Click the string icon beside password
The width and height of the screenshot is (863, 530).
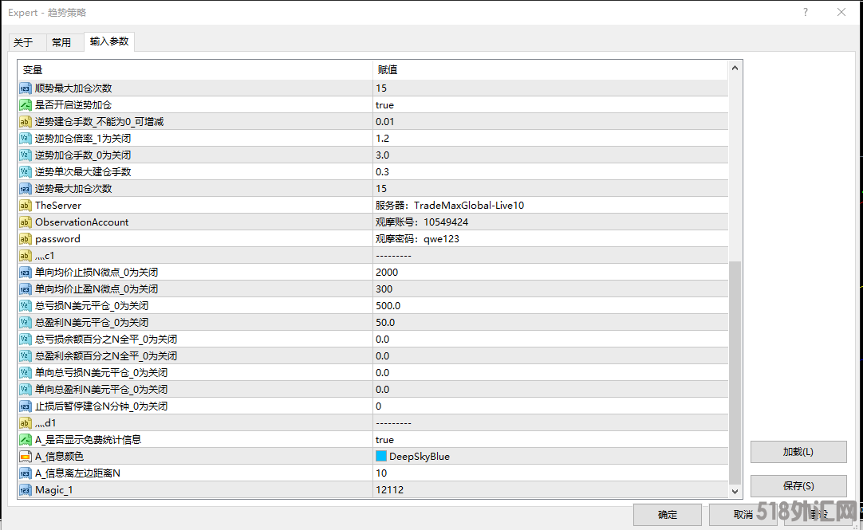tap(25, 239)
